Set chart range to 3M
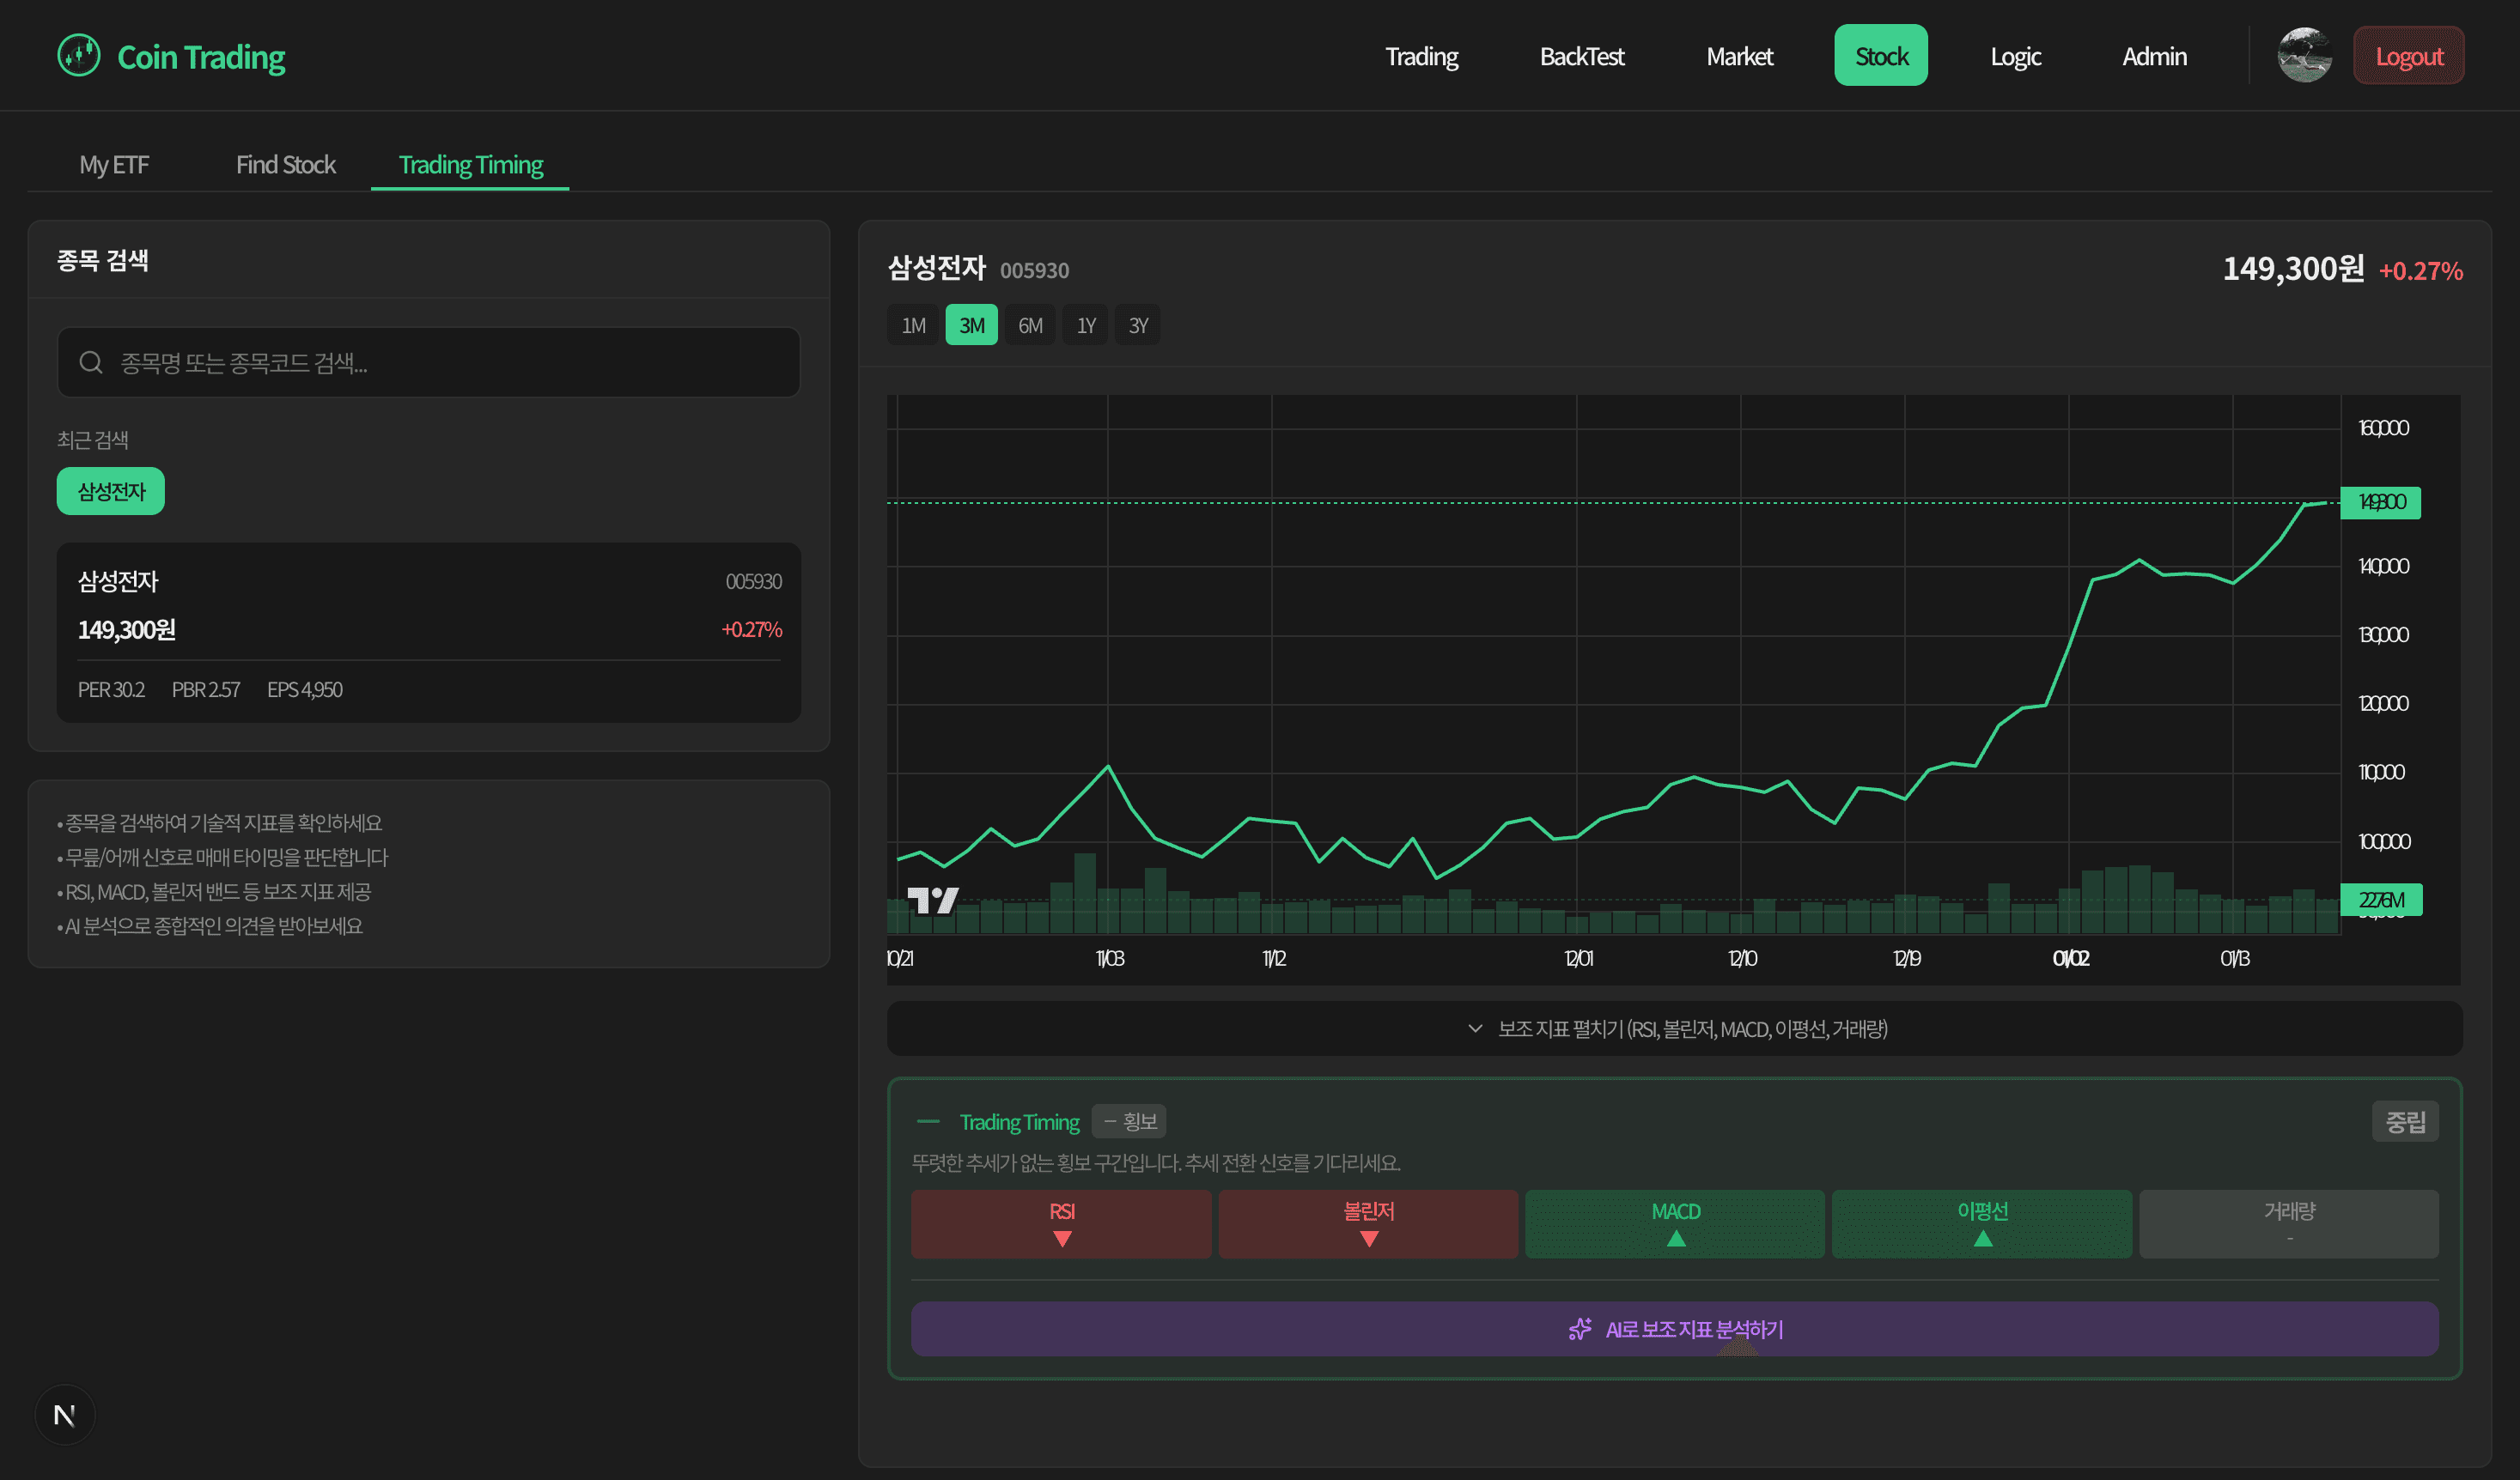The height and width of the screenshot is (1480, 2520). pos(971,325)
